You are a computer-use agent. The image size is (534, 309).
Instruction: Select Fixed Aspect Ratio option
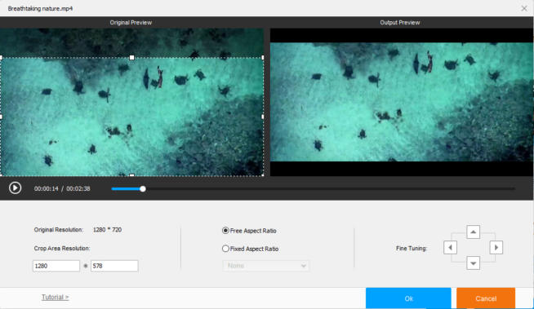(x=250, y=249)
